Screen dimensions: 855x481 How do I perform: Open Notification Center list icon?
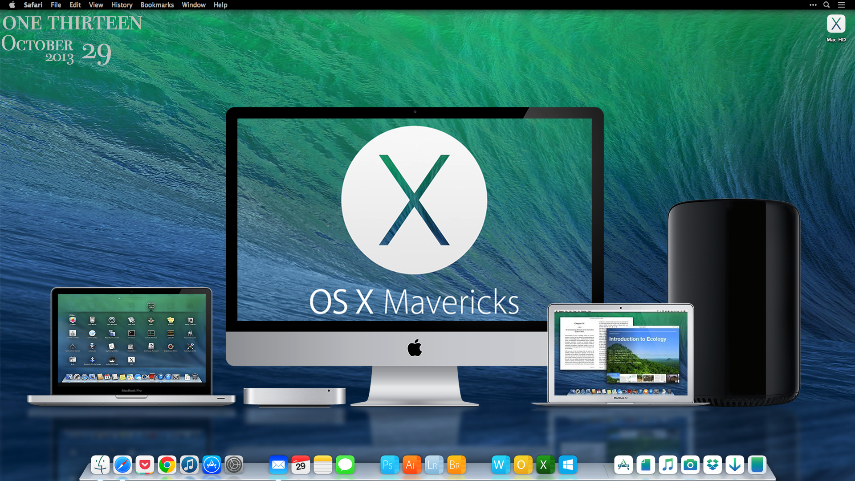[841, 5]
